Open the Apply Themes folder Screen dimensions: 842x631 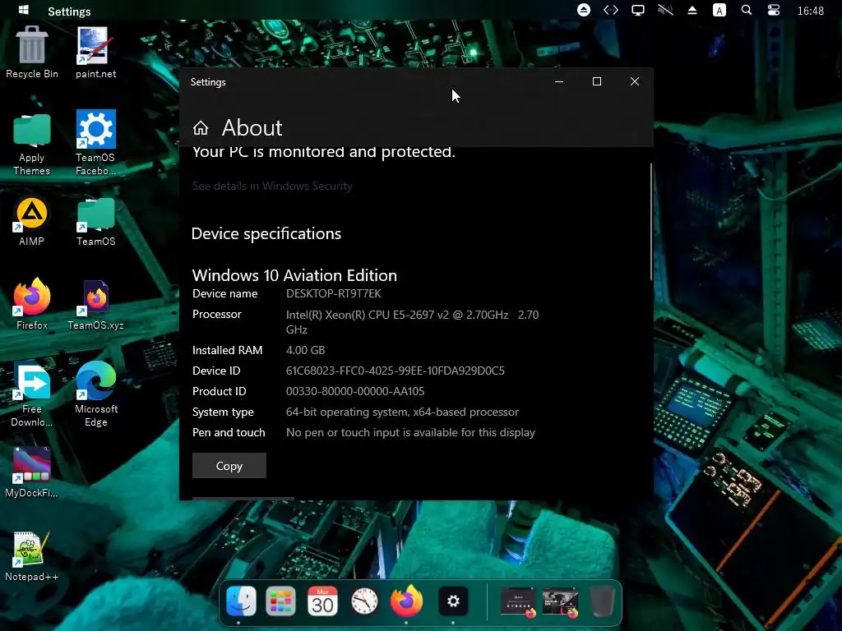pyautogui.click(x=32, y=144)
